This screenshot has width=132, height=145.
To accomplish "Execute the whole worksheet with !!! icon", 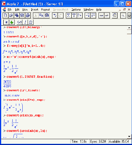I will (31, 22).
